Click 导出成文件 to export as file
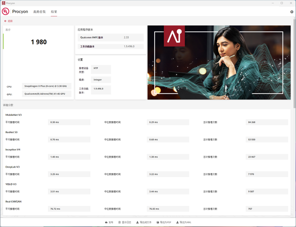 click(x=144, y=222)
